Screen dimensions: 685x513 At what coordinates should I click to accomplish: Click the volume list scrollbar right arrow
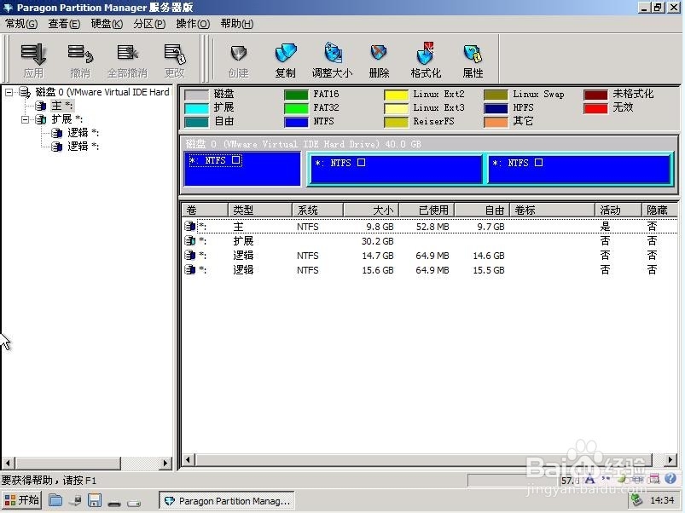(x=670, y=459)
